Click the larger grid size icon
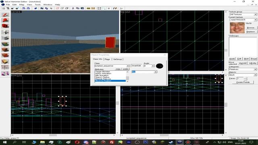The image size is (258, 145). (x=17, y=8)
